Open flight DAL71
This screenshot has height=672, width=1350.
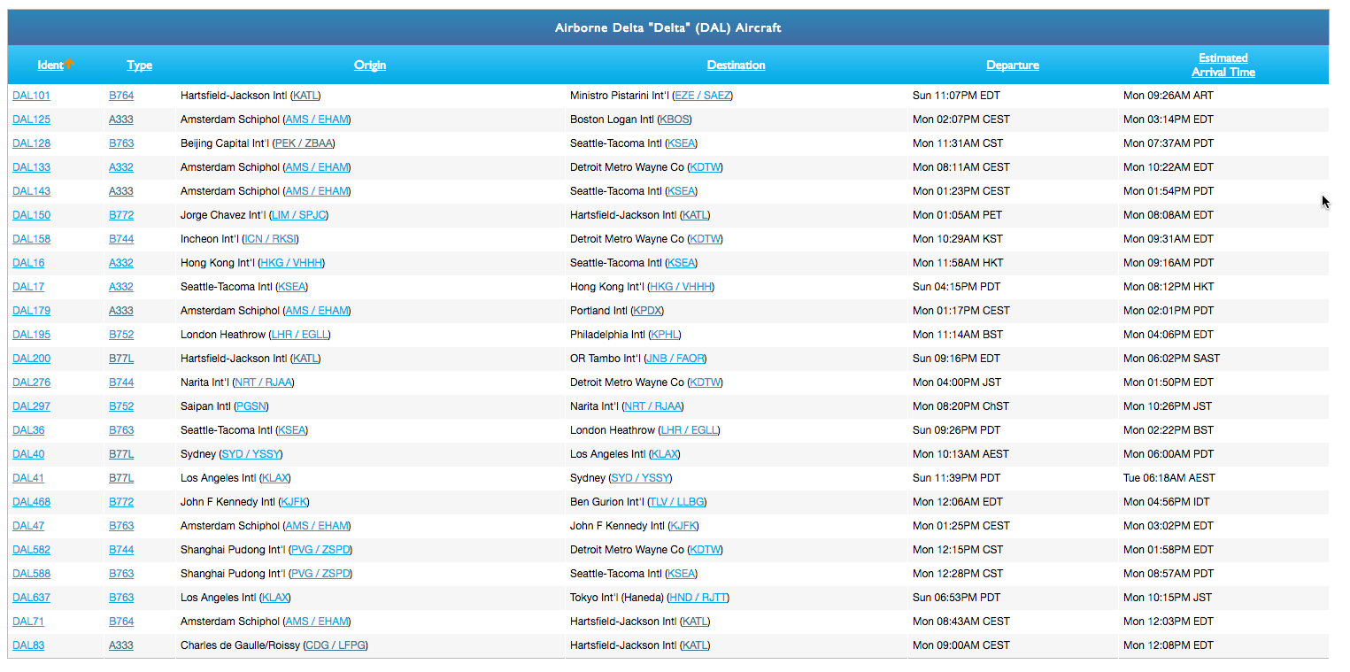(28, 622)
